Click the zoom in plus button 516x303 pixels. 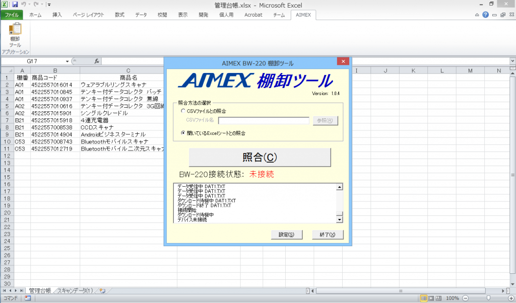(511, 298)
